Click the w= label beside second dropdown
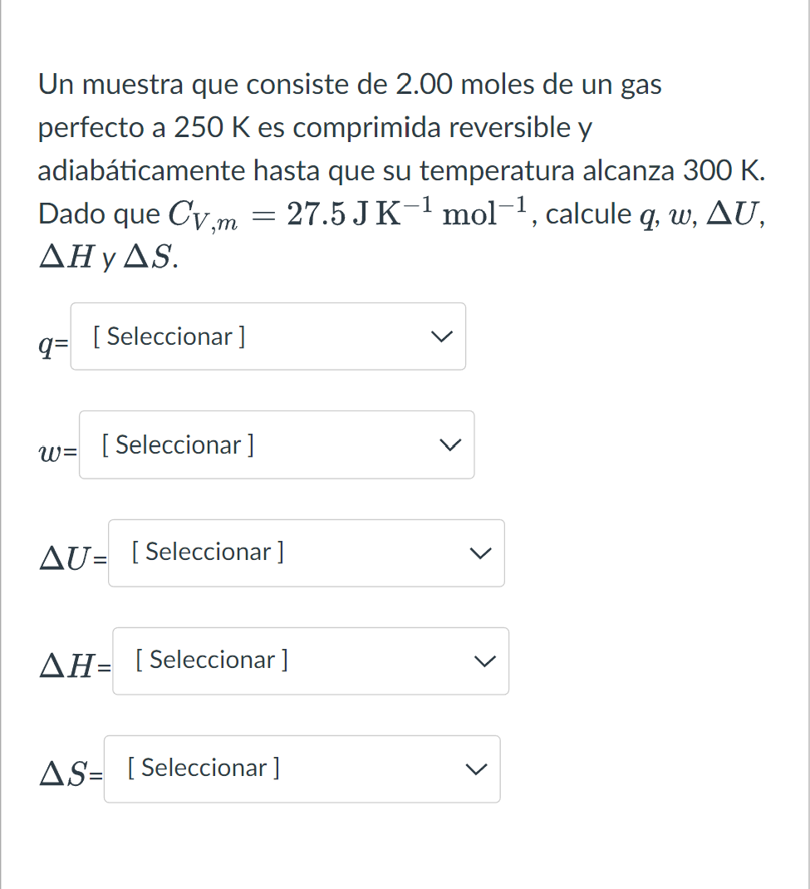 [58, 453]
